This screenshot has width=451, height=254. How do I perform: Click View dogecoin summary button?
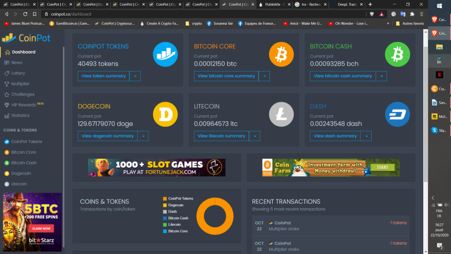(108, 136)
